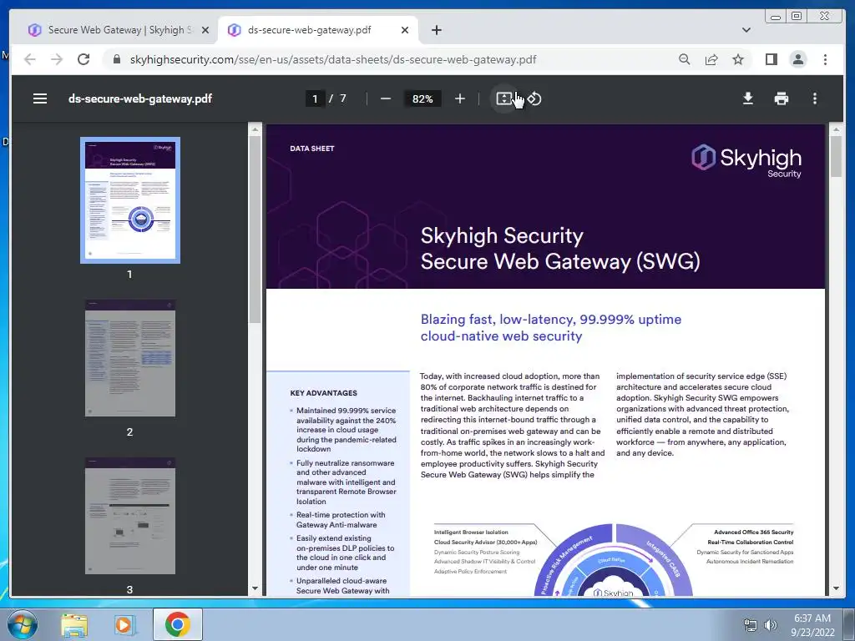
Task: Go back in browser history
Action: tap(30, 59)
